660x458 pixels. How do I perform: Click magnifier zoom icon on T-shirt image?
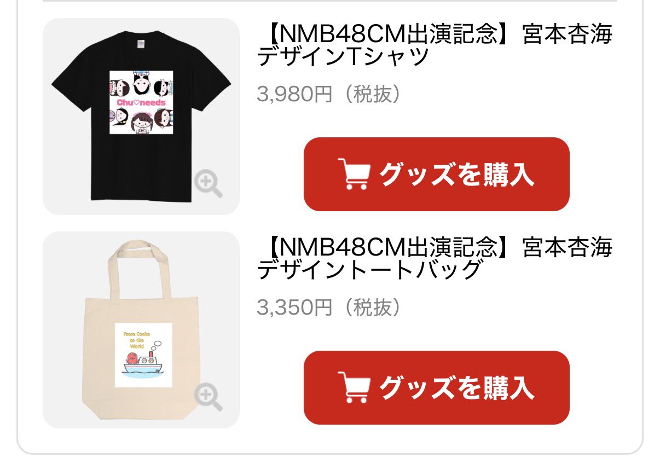(209, 184)
